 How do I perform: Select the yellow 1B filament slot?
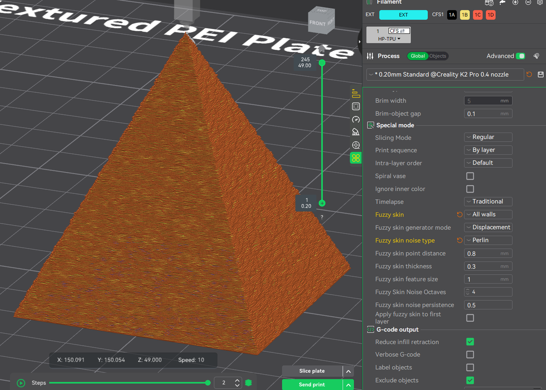point(465,15)
